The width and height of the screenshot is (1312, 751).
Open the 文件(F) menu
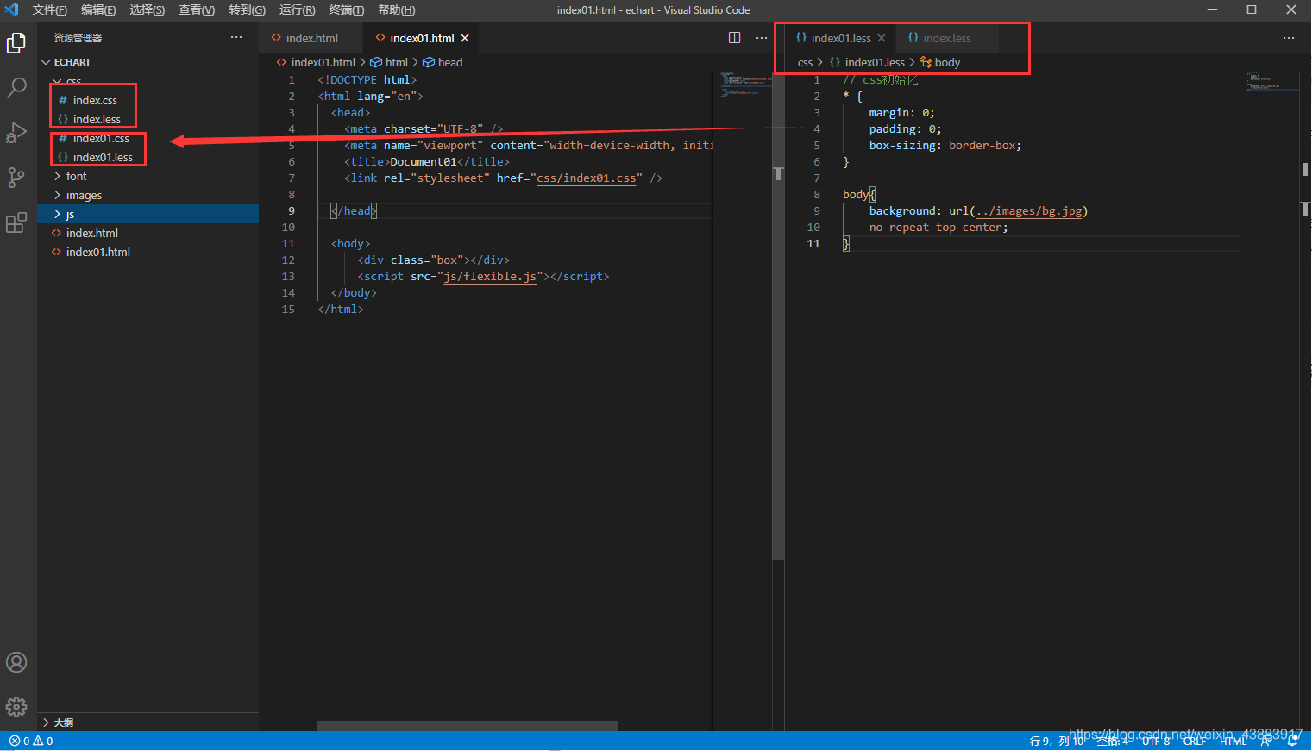49,9
